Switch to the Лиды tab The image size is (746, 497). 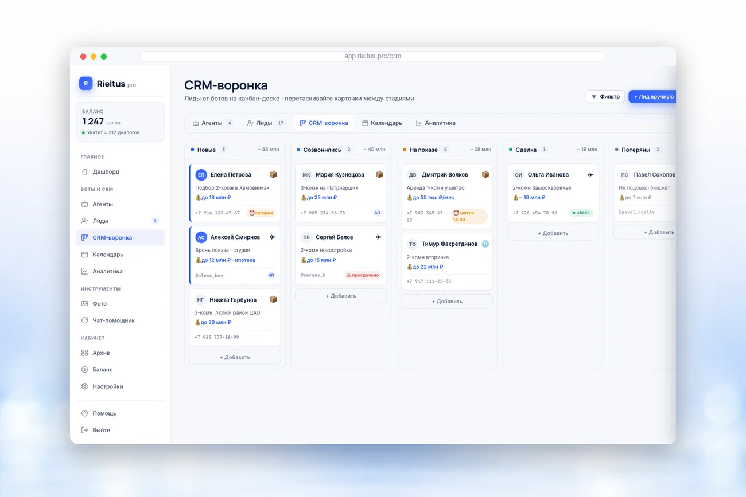point(266,123)
